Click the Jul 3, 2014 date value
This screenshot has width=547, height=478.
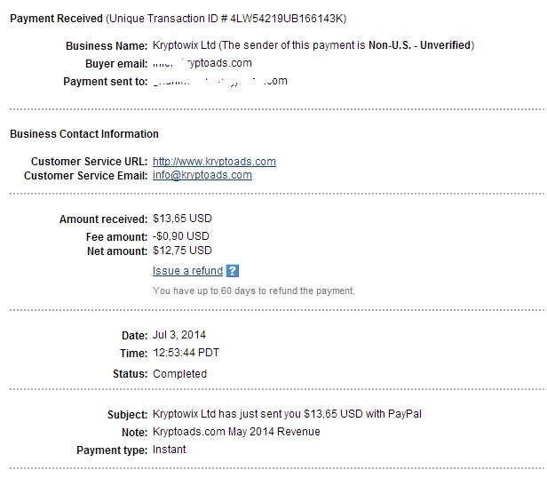pos(179,335)
